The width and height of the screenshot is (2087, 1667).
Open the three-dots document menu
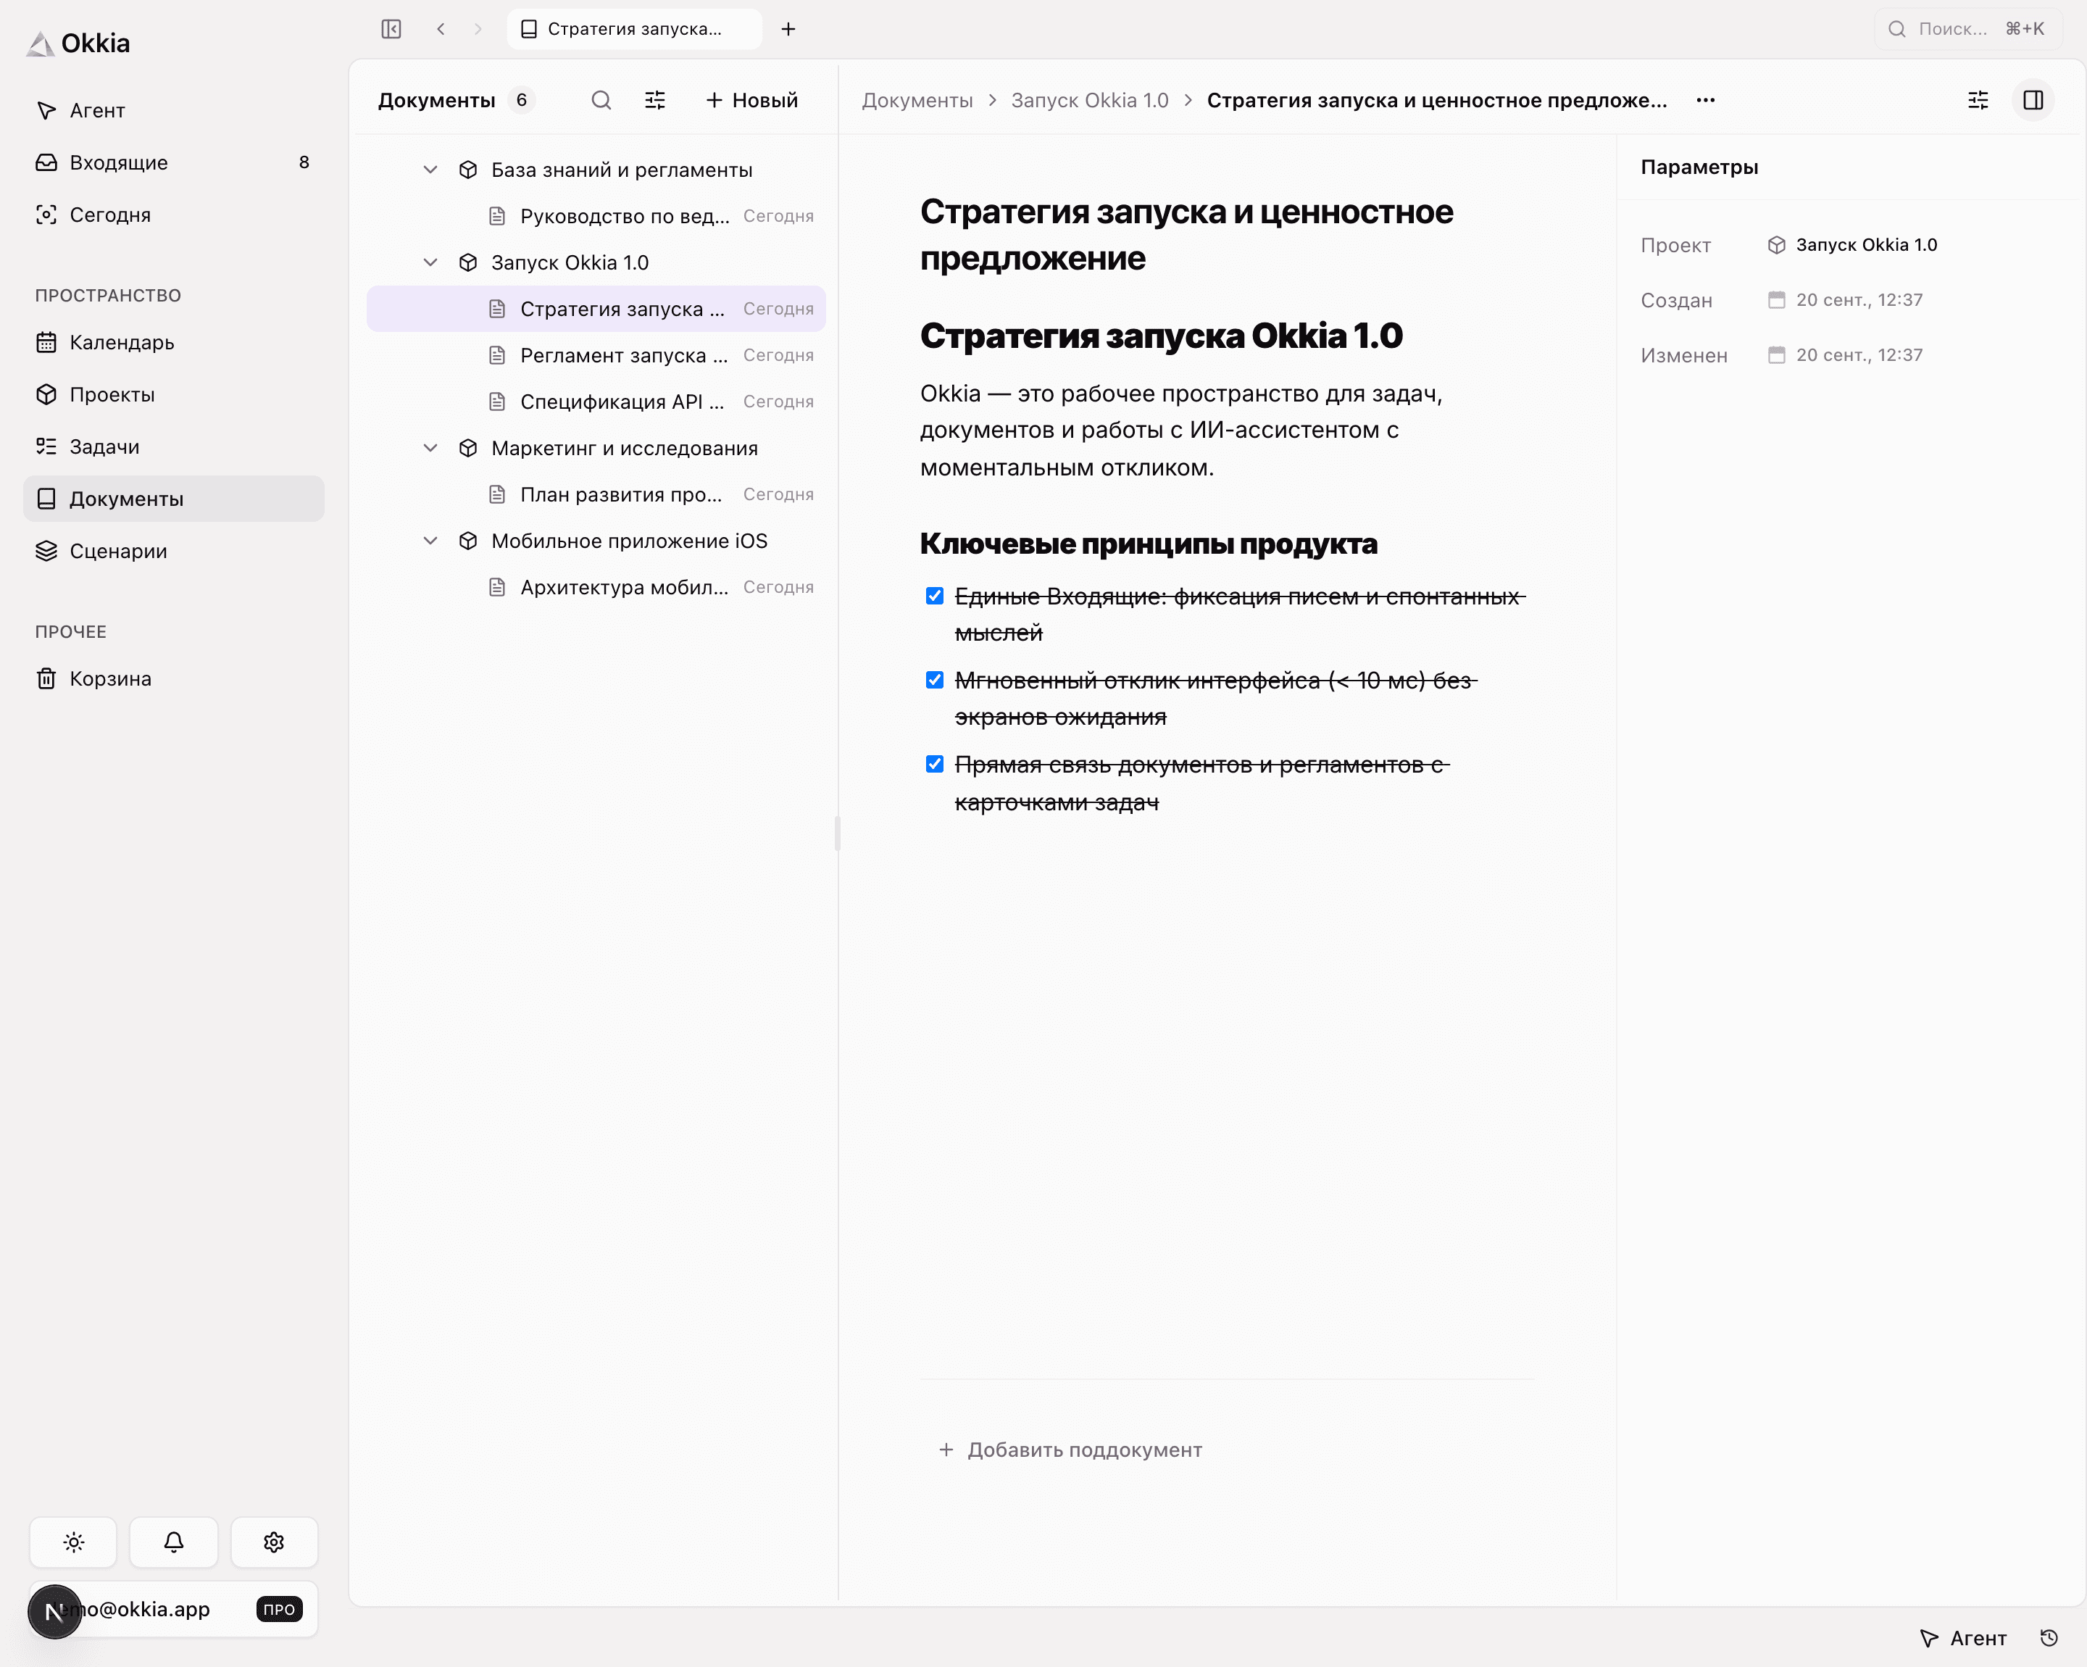click(x=1706, y=100)
